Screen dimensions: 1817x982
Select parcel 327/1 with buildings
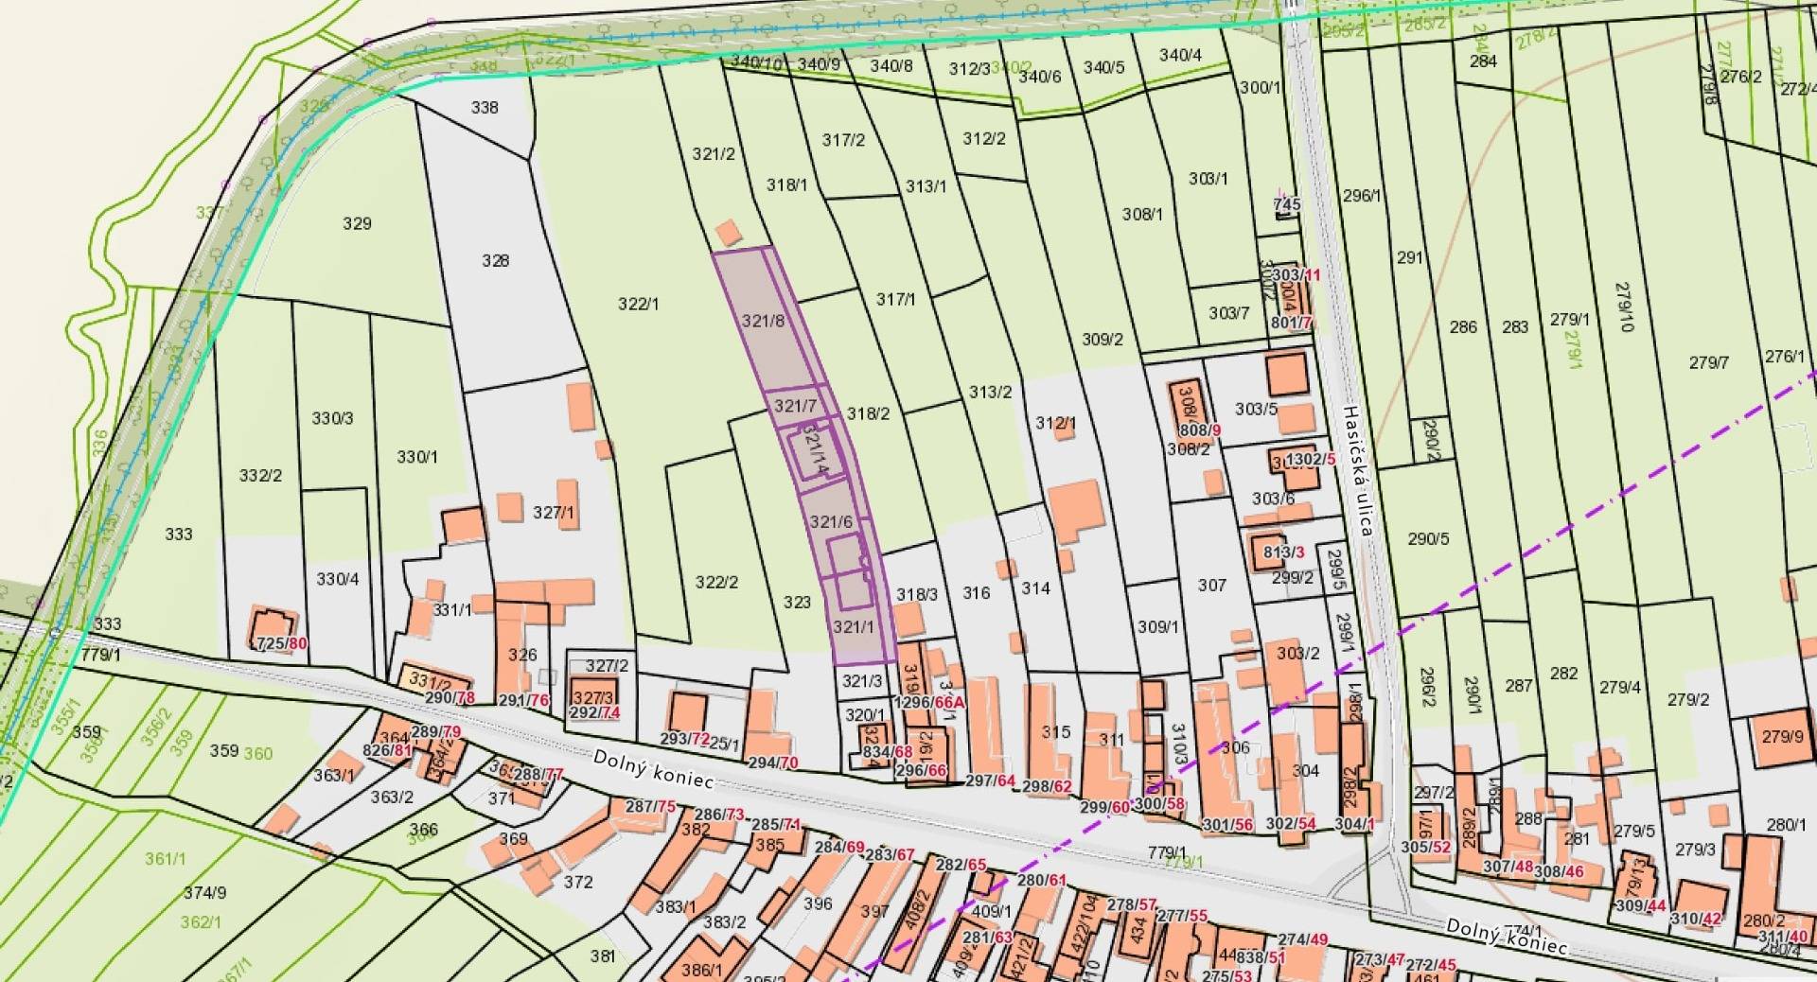click(554, 513)
